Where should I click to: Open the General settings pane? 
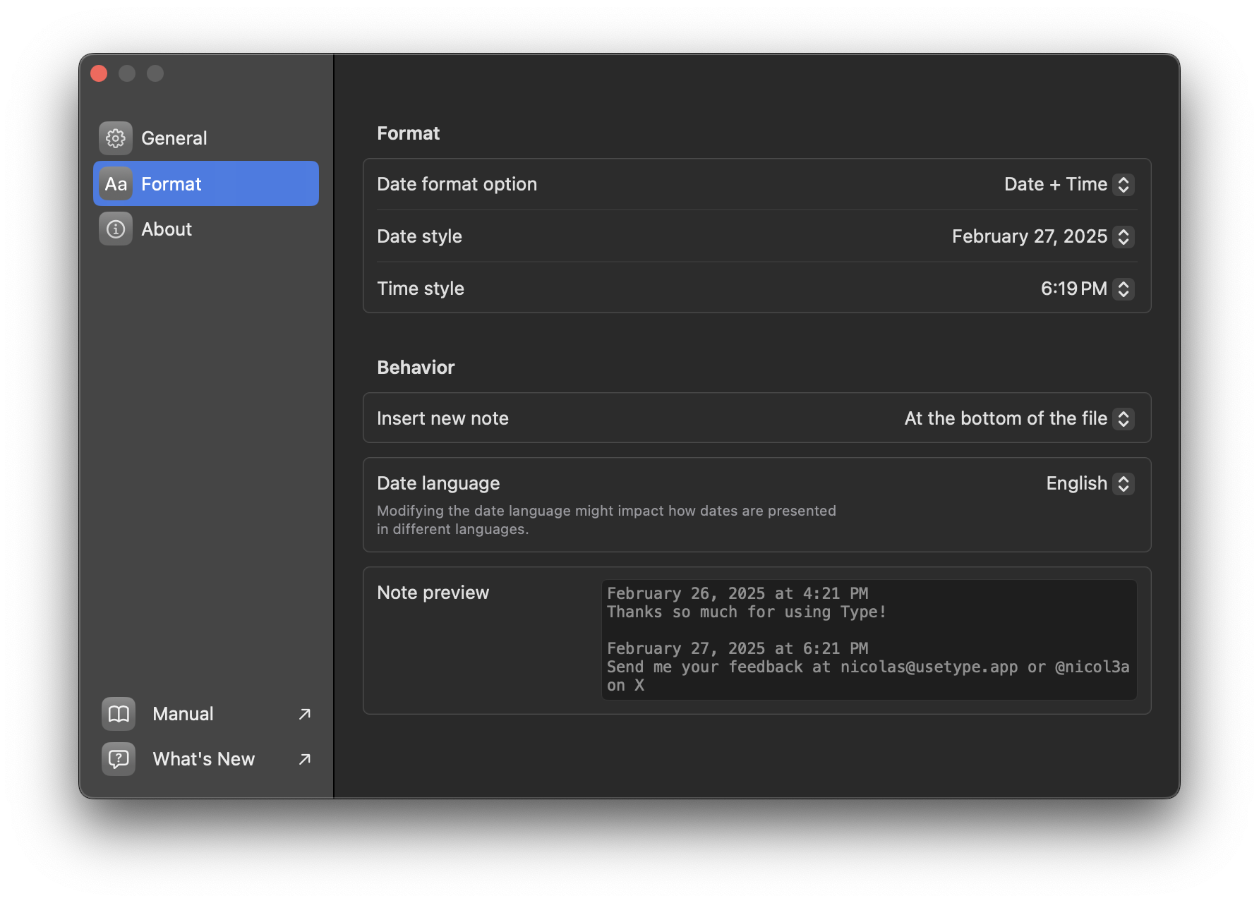coord(205,138)
